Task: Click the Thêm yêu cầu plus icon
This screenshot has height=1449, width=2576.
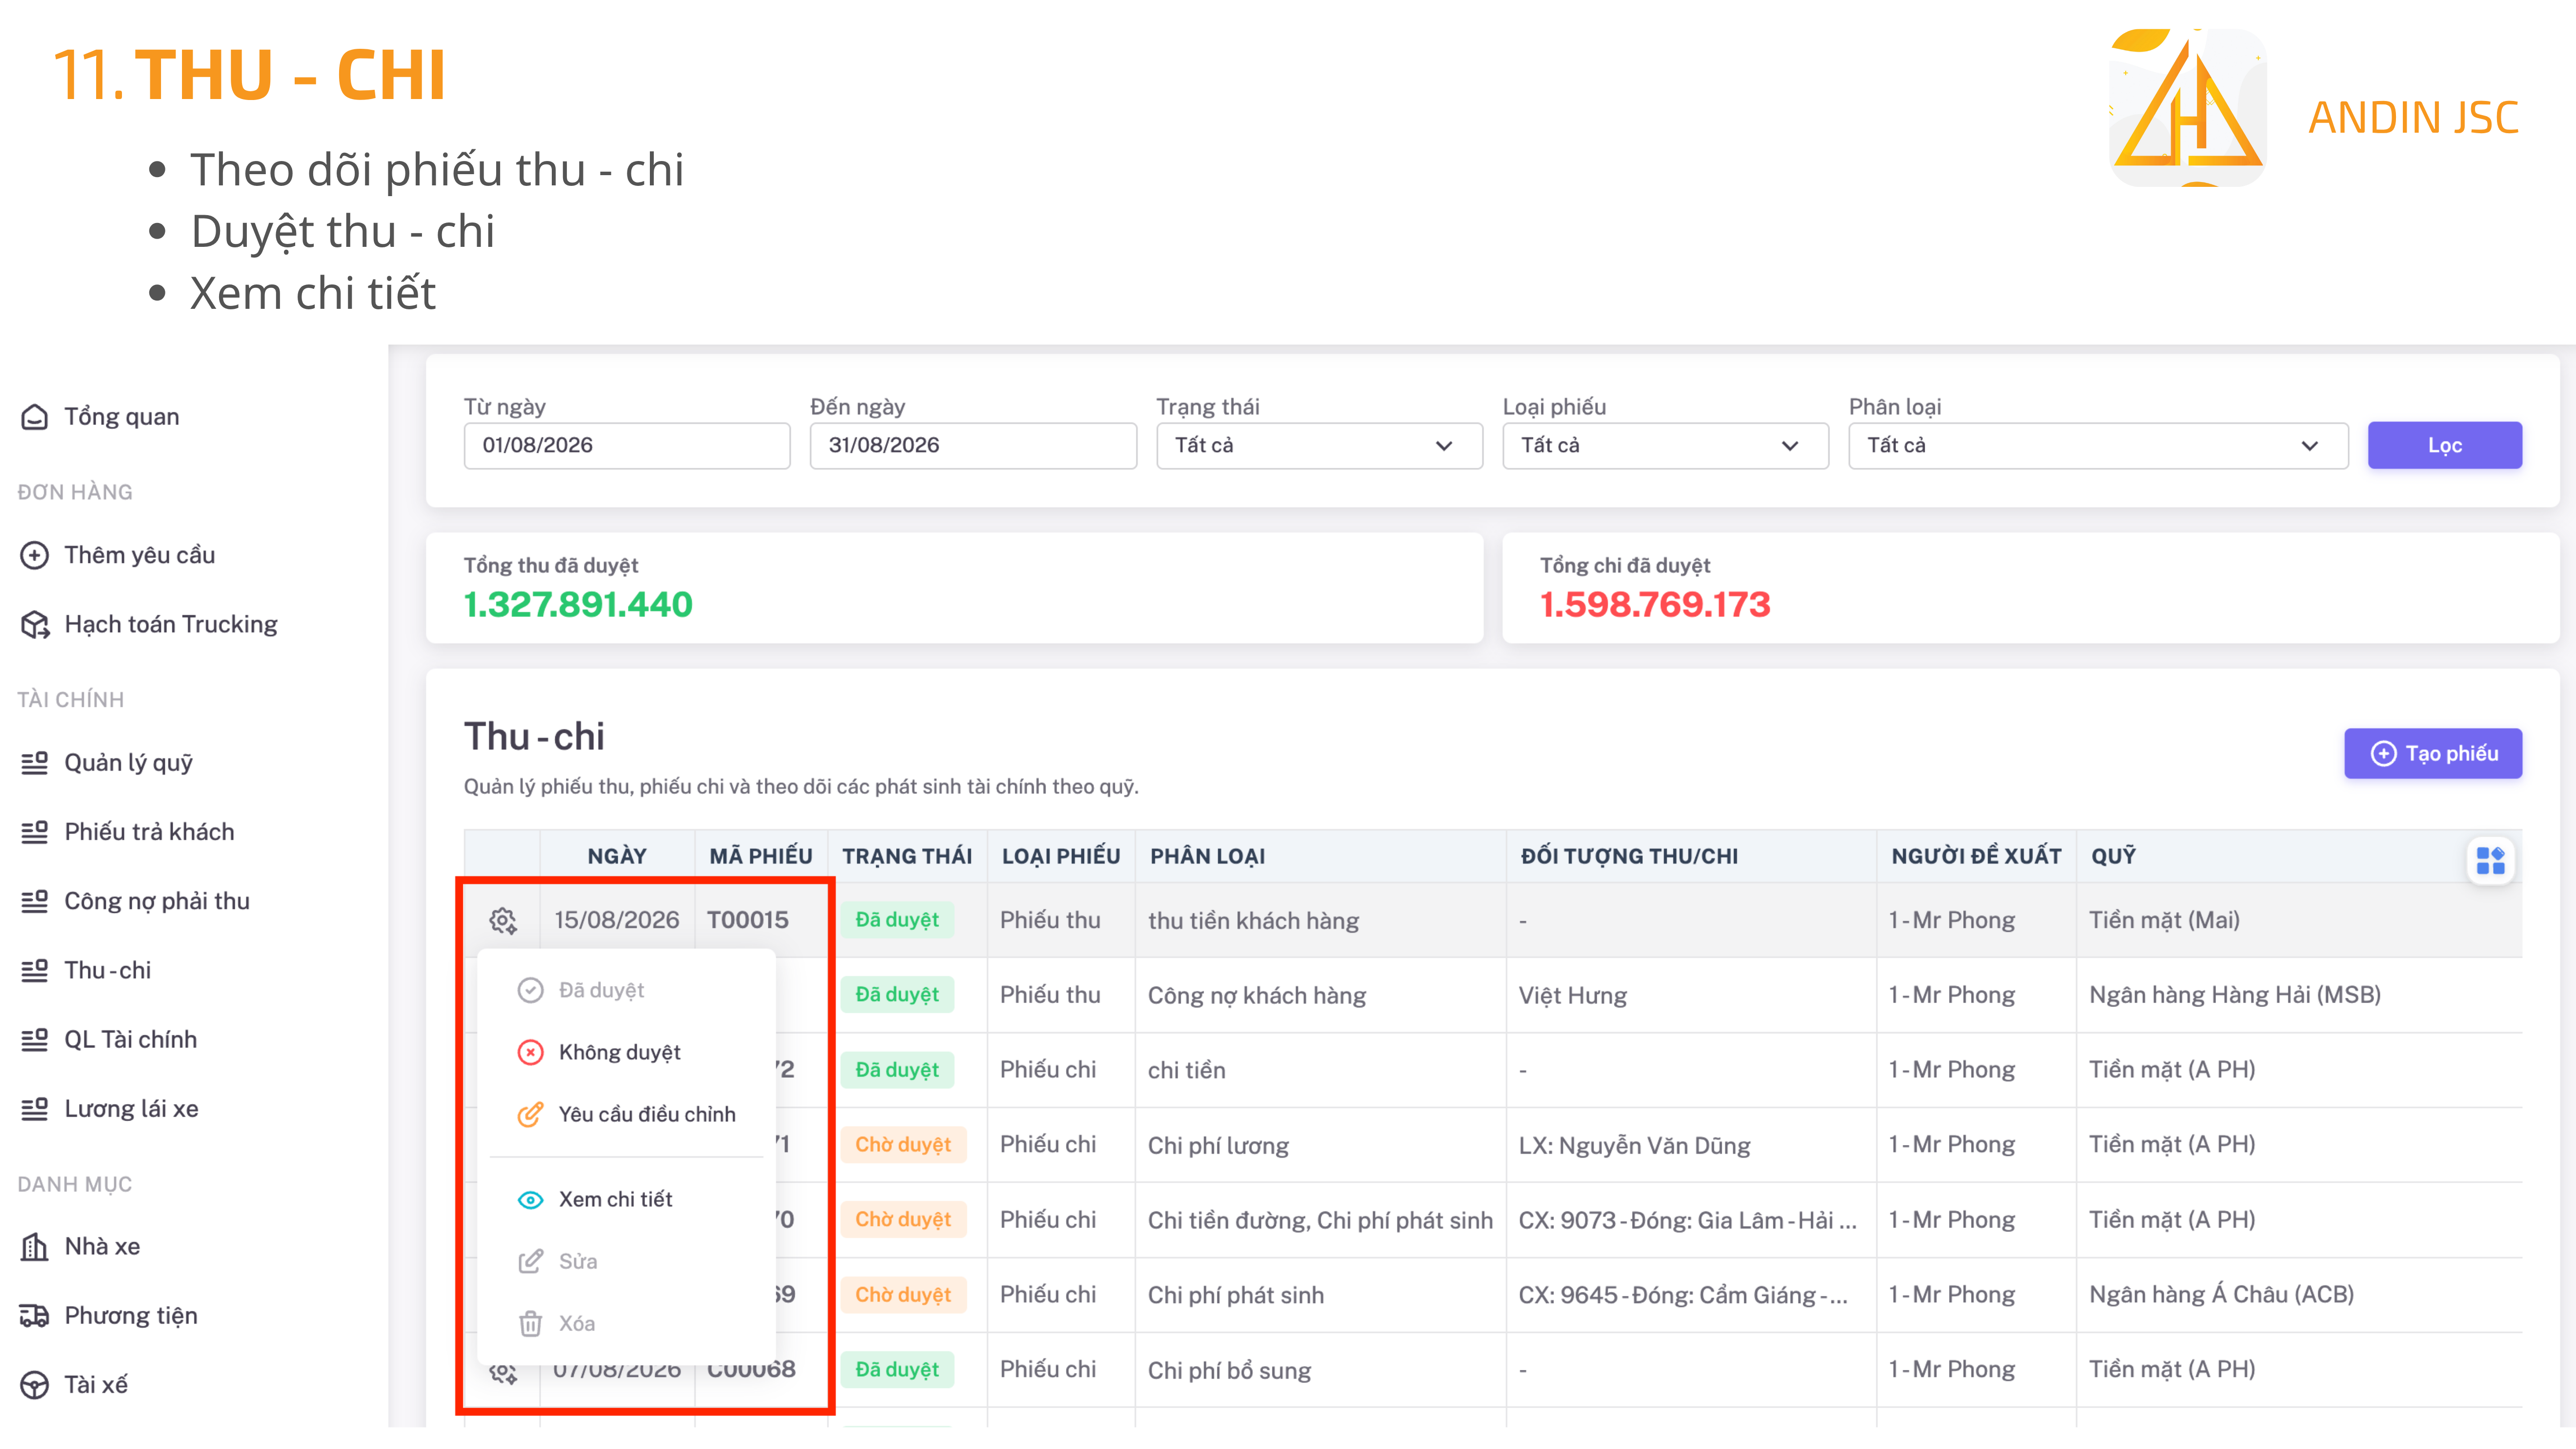Action: [x=35, y=555]
